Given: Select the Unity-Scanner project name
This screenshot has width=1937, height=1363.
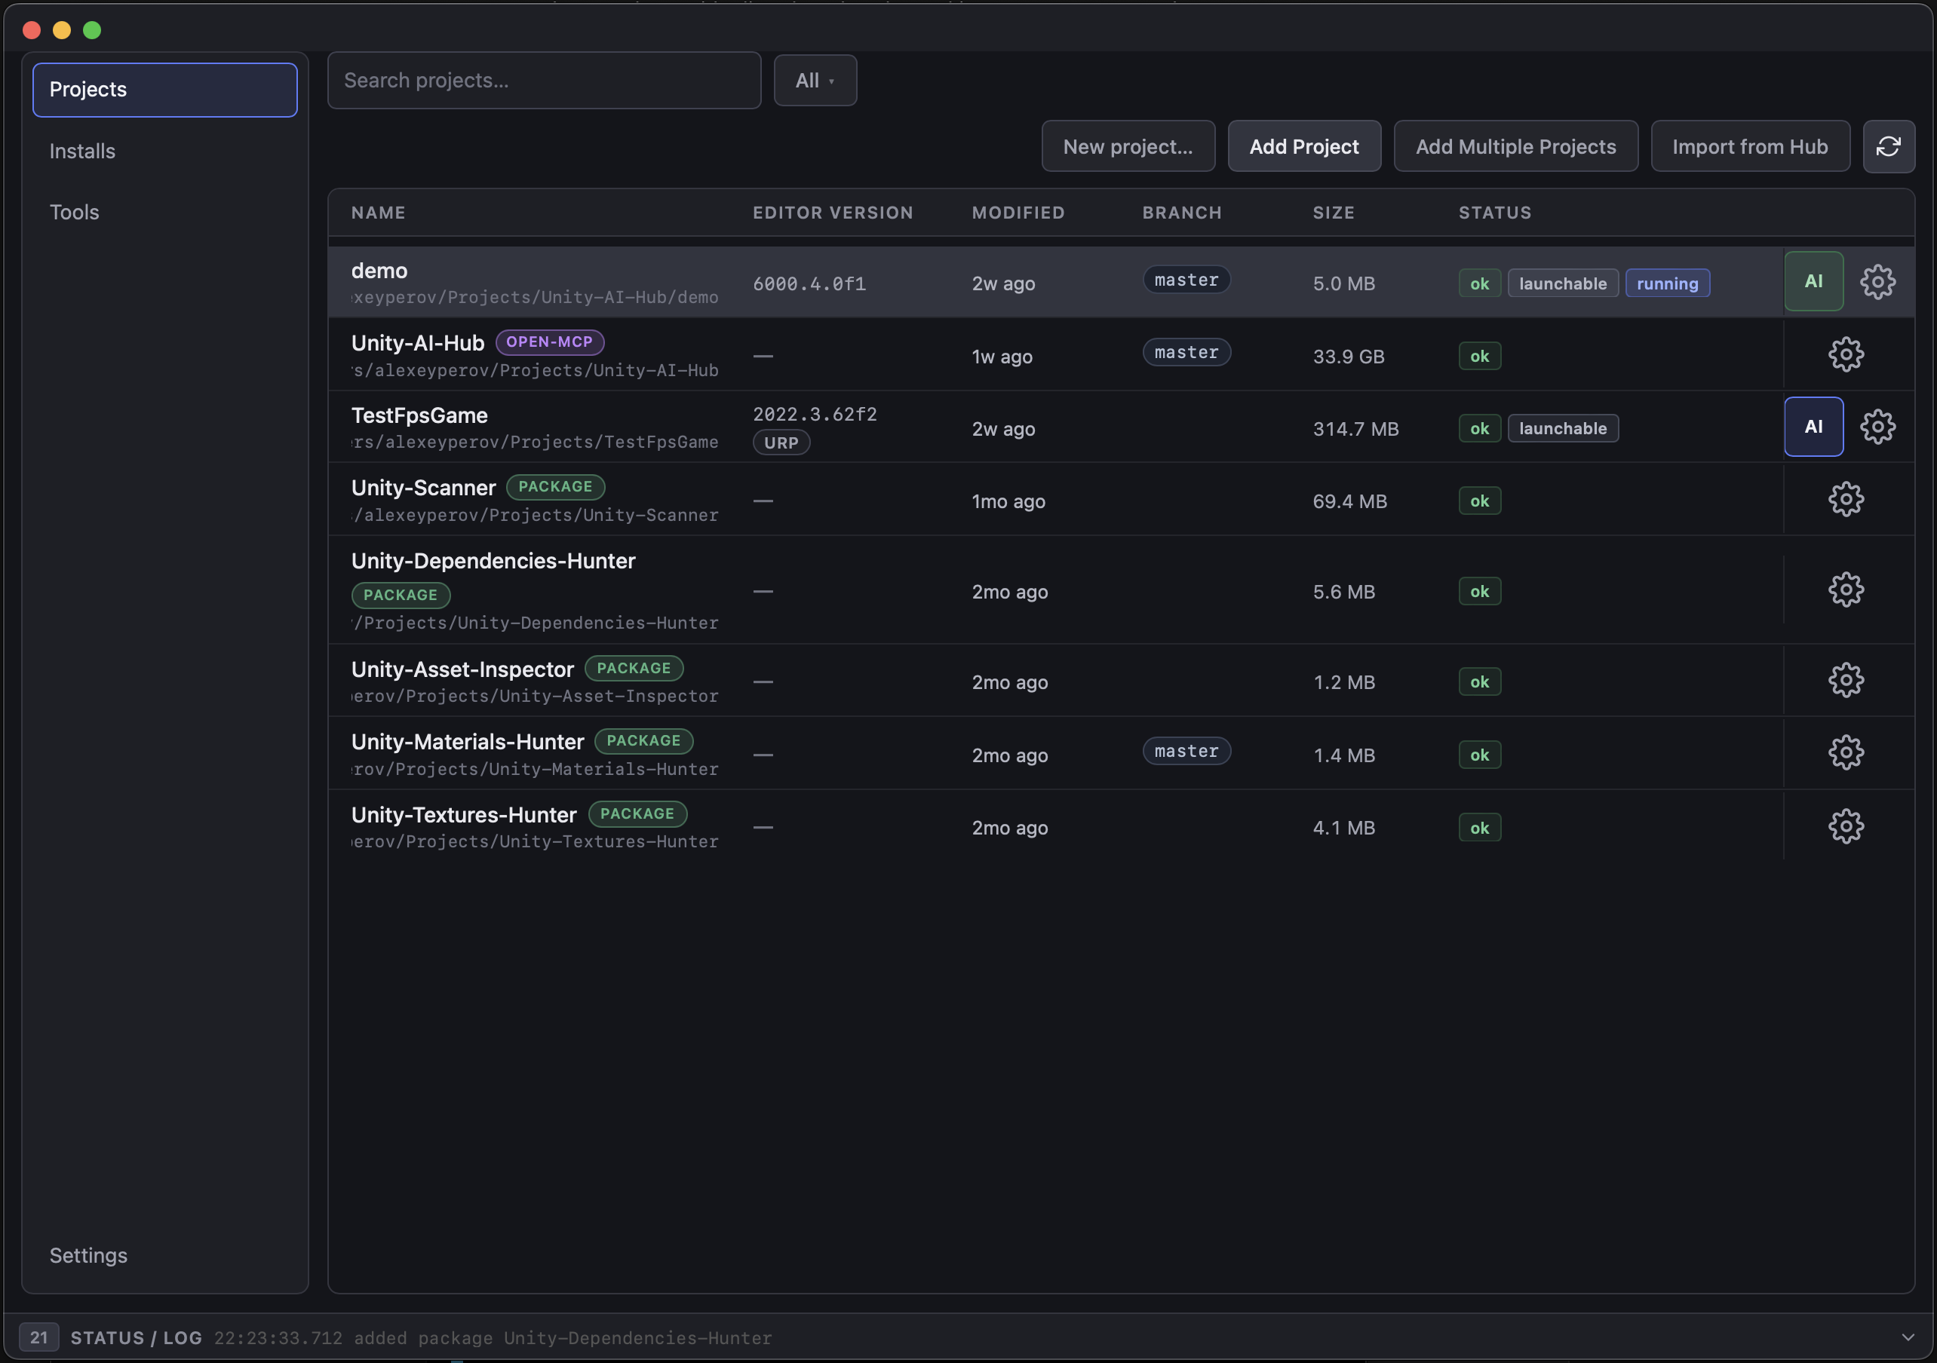Looking at the screenshot, I should (423, 488).
